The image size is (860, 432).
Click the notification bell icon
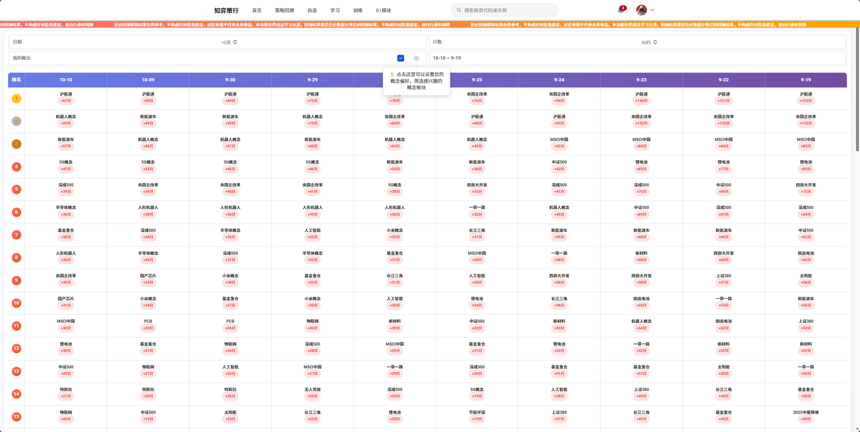(620, 10)
